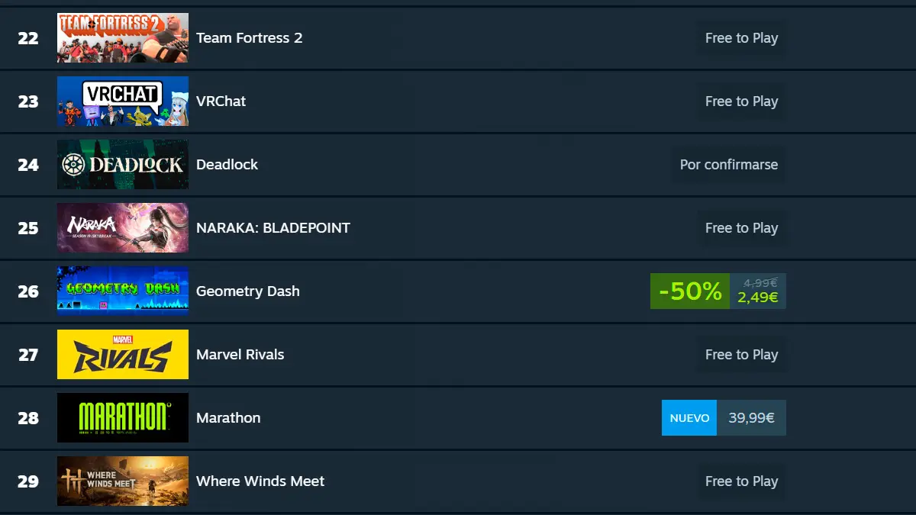Select the NARAKA: BLADEPOINT thumbnail
The height and width of the screenshot is (515, 916).
coord(122,228)
